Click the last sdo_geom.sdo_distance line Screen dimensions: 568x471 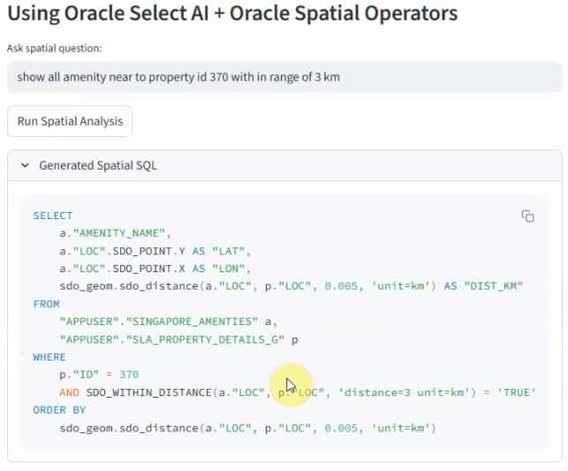[x=247, y=429]
